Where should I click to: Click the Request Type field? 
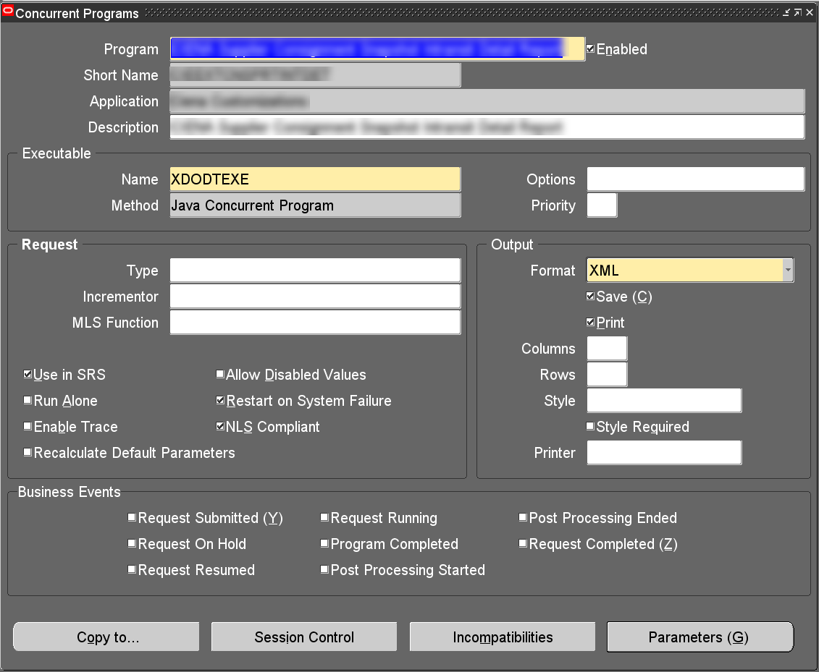315,271
